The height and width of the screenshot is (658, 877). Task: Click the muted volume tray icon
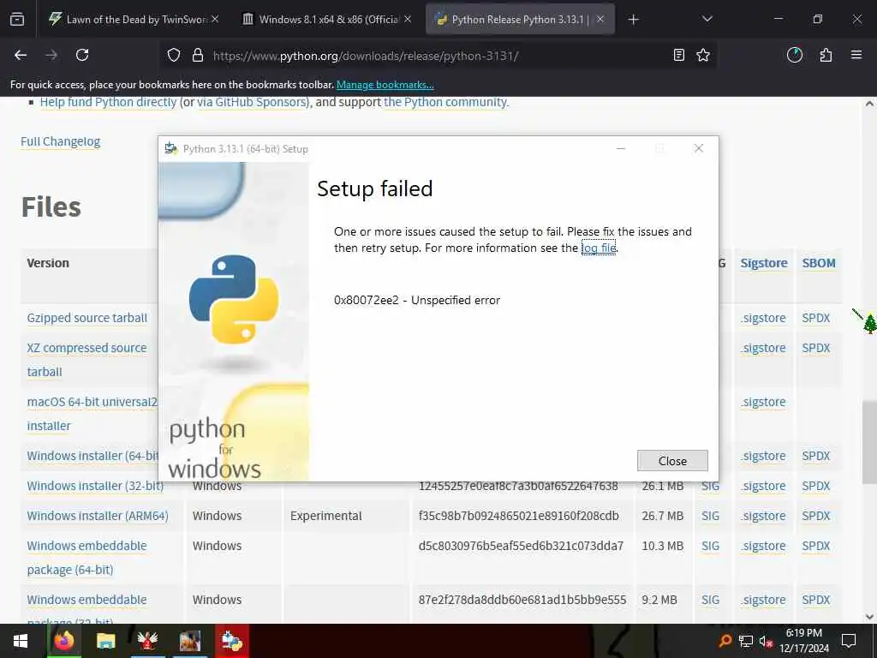765,641
